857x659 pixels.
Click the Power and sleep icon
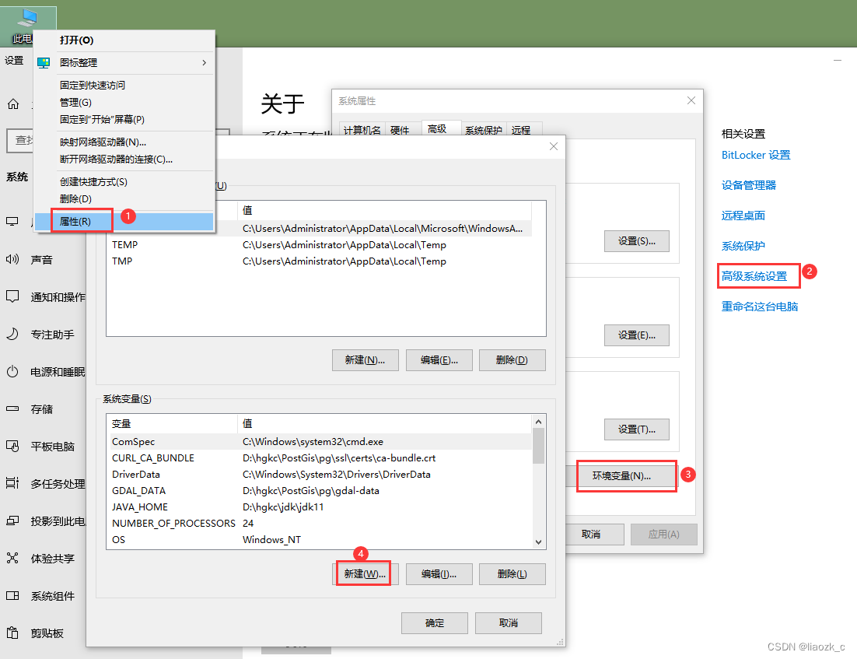[x=12, y=371]
